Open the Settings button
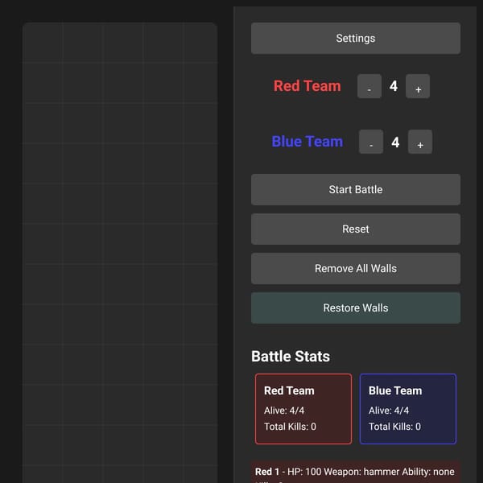 [x=356, y=38]
